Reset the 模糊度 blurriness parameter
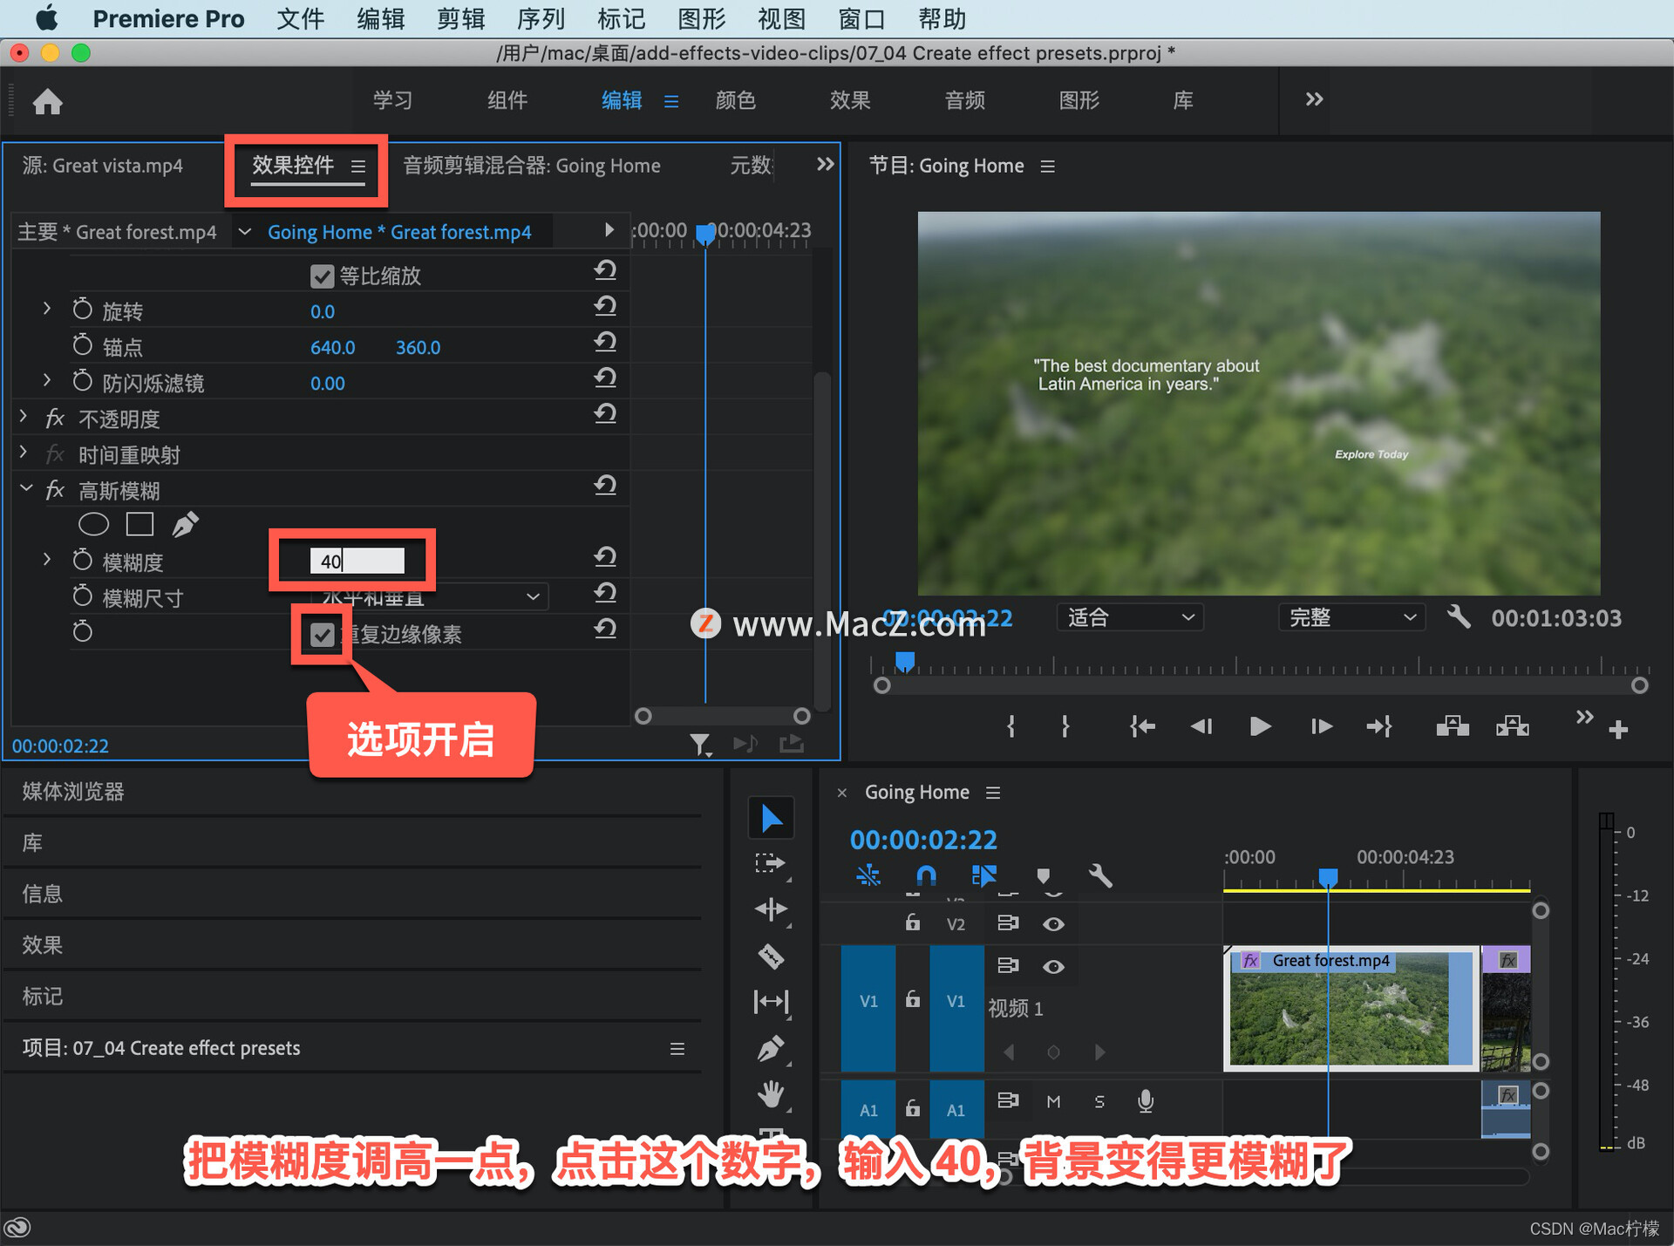Screen dimensions: 1674x1246 pyautogui.click(x=605, y=556)
